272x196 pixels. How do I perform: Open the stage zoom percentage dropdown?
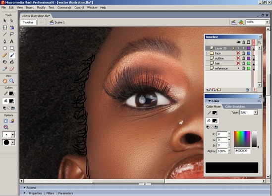coord(267,22)
